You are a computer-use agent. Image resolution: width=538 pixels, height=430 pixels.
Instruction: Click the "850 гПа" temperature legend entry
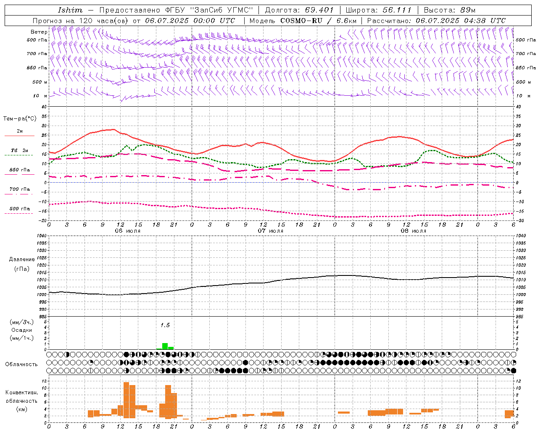(20, 170)
